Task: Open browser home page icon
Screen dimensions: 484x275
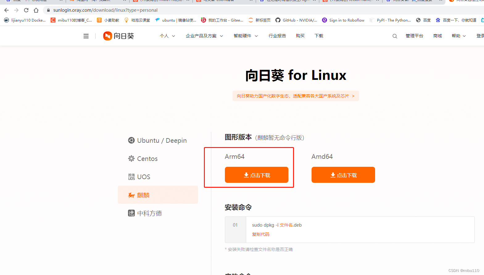Action: (x=36, y=10)
